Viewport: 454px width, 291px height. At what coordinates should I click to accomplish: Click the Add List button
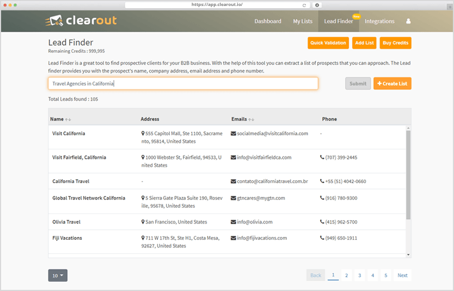click(364, 43)
